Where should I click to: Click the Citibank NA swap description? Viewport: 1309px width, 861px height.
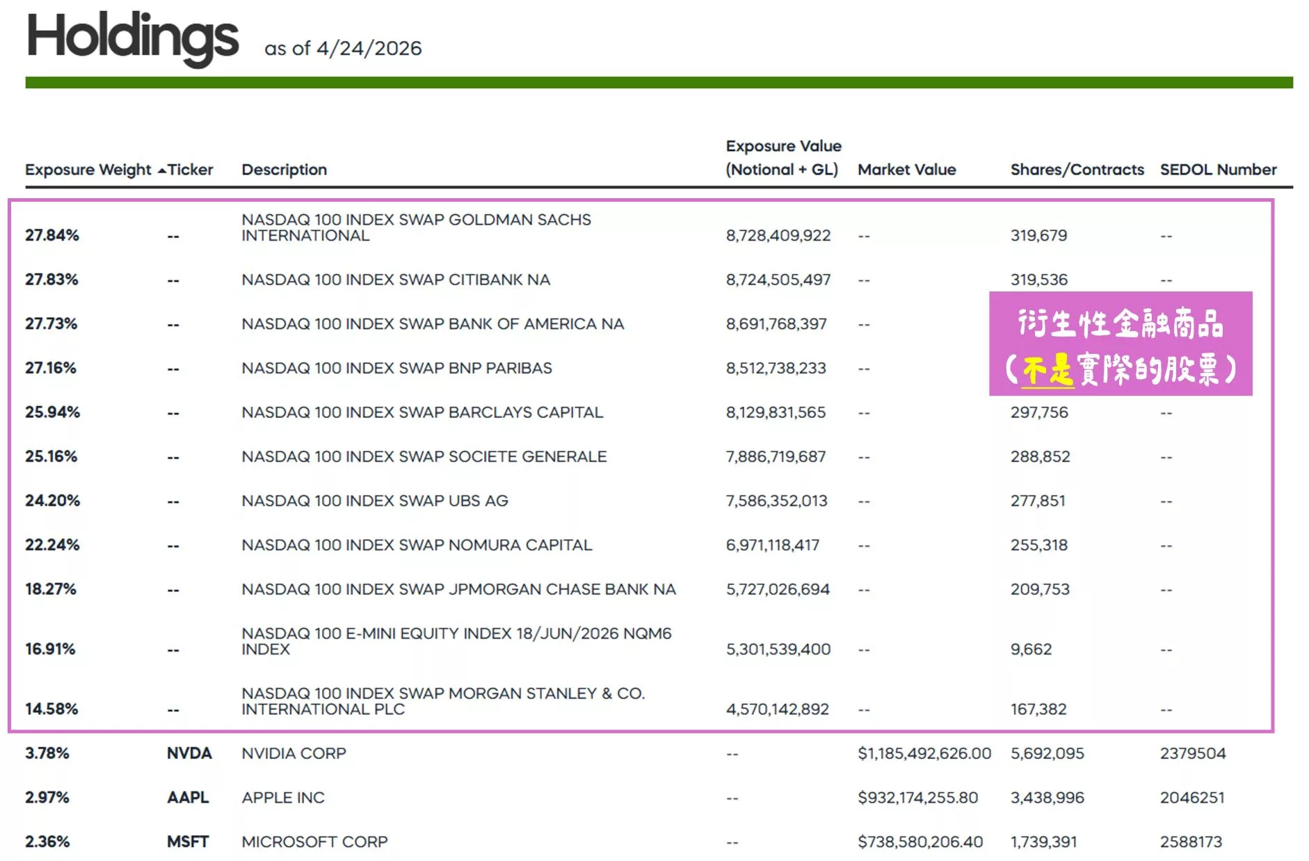tap(396, 280)
